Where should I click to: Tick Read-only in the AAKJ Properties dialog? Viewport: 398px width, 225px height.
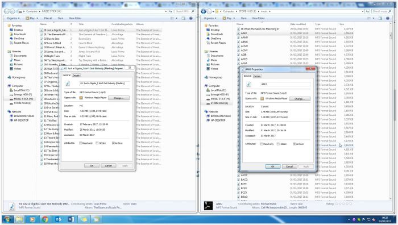[x=262, y=144]
